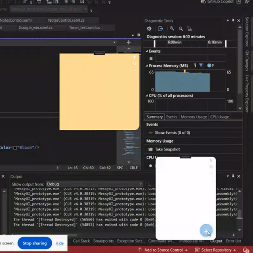The height and width of the screenshot is (253, 253).
Task: Collapse the Events section
Action: [x=146, y=51]
